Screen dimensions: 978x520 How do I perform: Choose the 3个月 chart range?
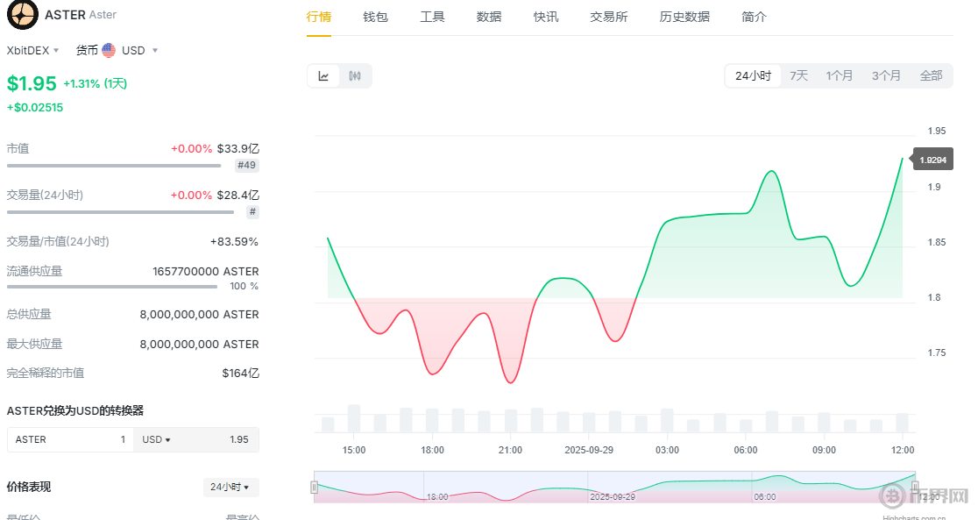pos(886,76)
